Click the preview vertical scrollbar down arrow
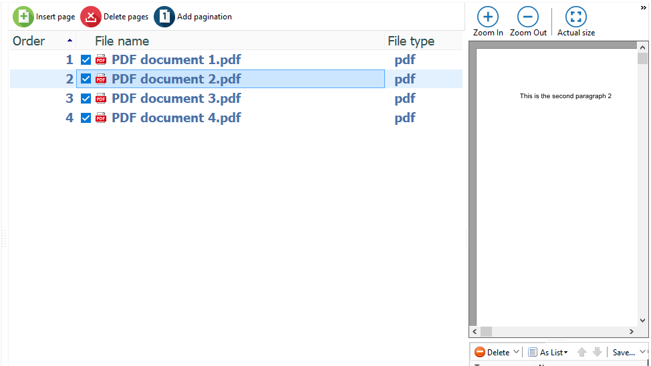 pos(643,320)
